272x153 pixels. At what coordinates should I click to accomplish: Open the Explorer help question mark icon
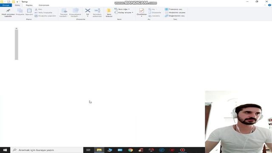[x=269, y=5]
